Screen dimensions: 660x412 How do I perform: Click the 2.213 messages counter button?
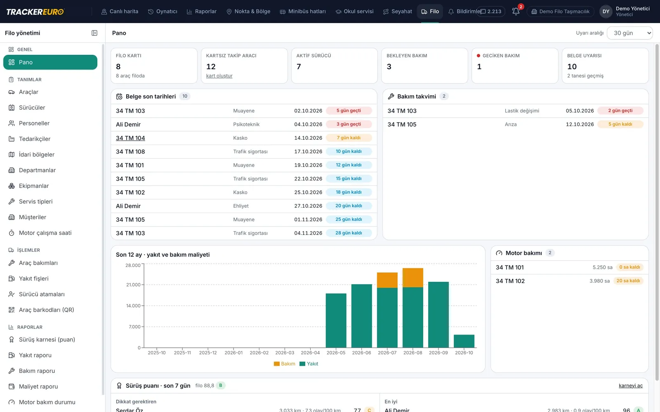[491, 12]
